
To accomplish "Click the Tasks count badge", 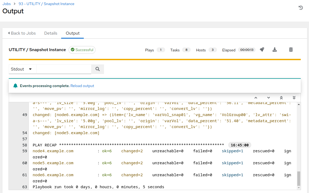I will click(x=186, y=50).
